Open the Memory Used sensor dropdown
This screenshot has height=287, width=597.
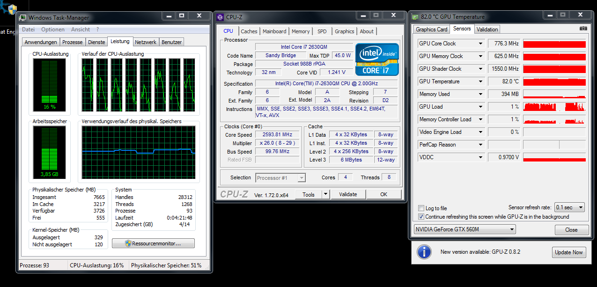480,94
